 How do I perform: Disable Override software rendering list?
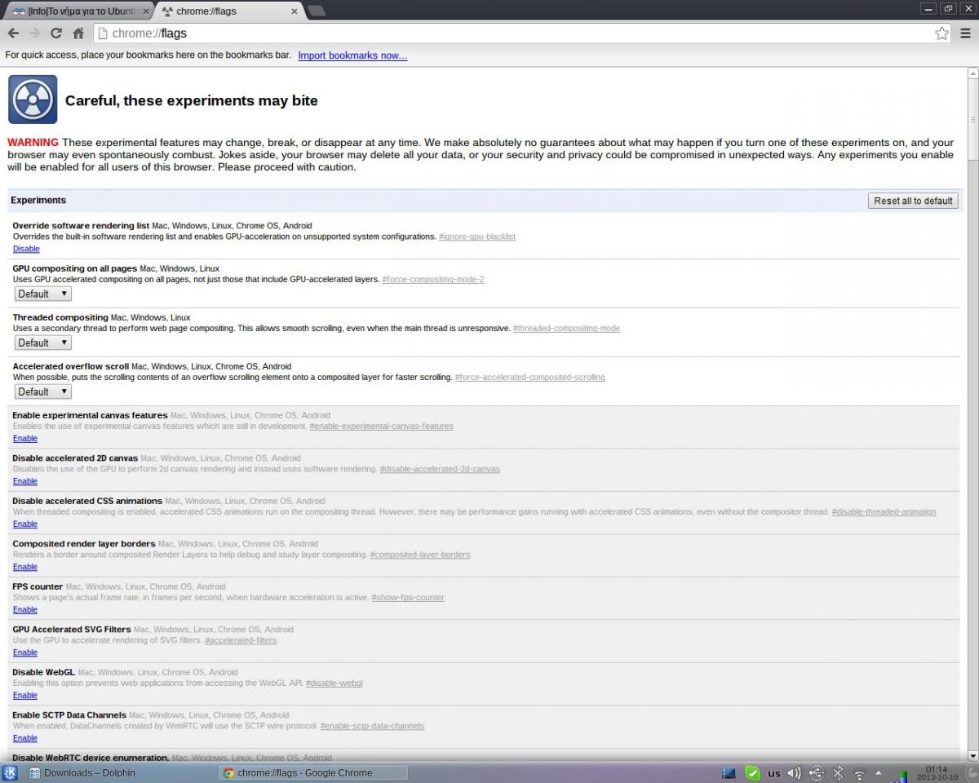tap(26, 249)
